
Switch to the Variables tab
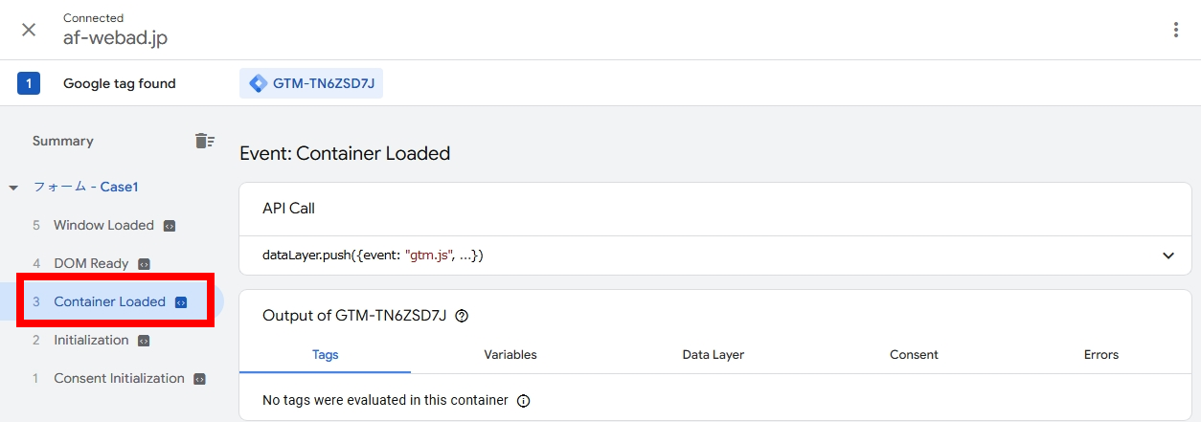(510, 355)
